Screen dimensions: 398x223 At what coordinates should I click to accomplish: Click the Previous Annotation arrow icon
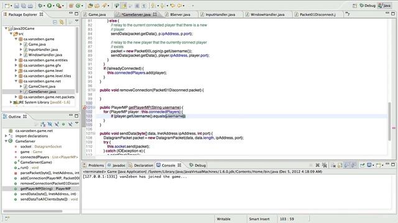point(162,6)
